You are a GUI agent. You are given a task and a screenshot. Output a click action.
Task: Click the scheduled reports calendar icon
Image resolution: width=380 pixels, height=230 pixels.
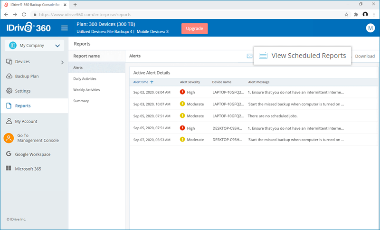pos(263,56)
